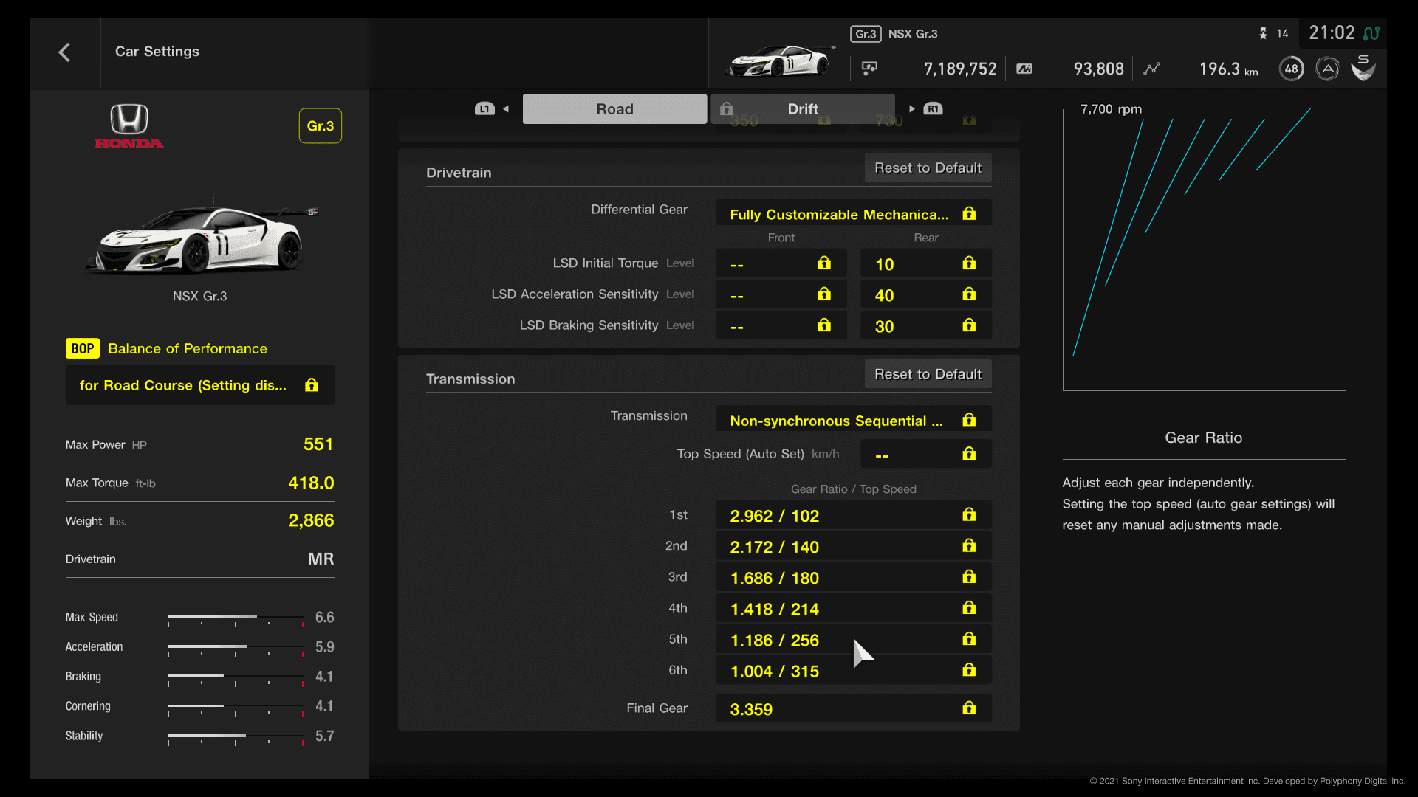Click the distance graph icon beside 196.3 km
The width and height of the screenshot is (1418, 797).
click(x=1151, y=69)
